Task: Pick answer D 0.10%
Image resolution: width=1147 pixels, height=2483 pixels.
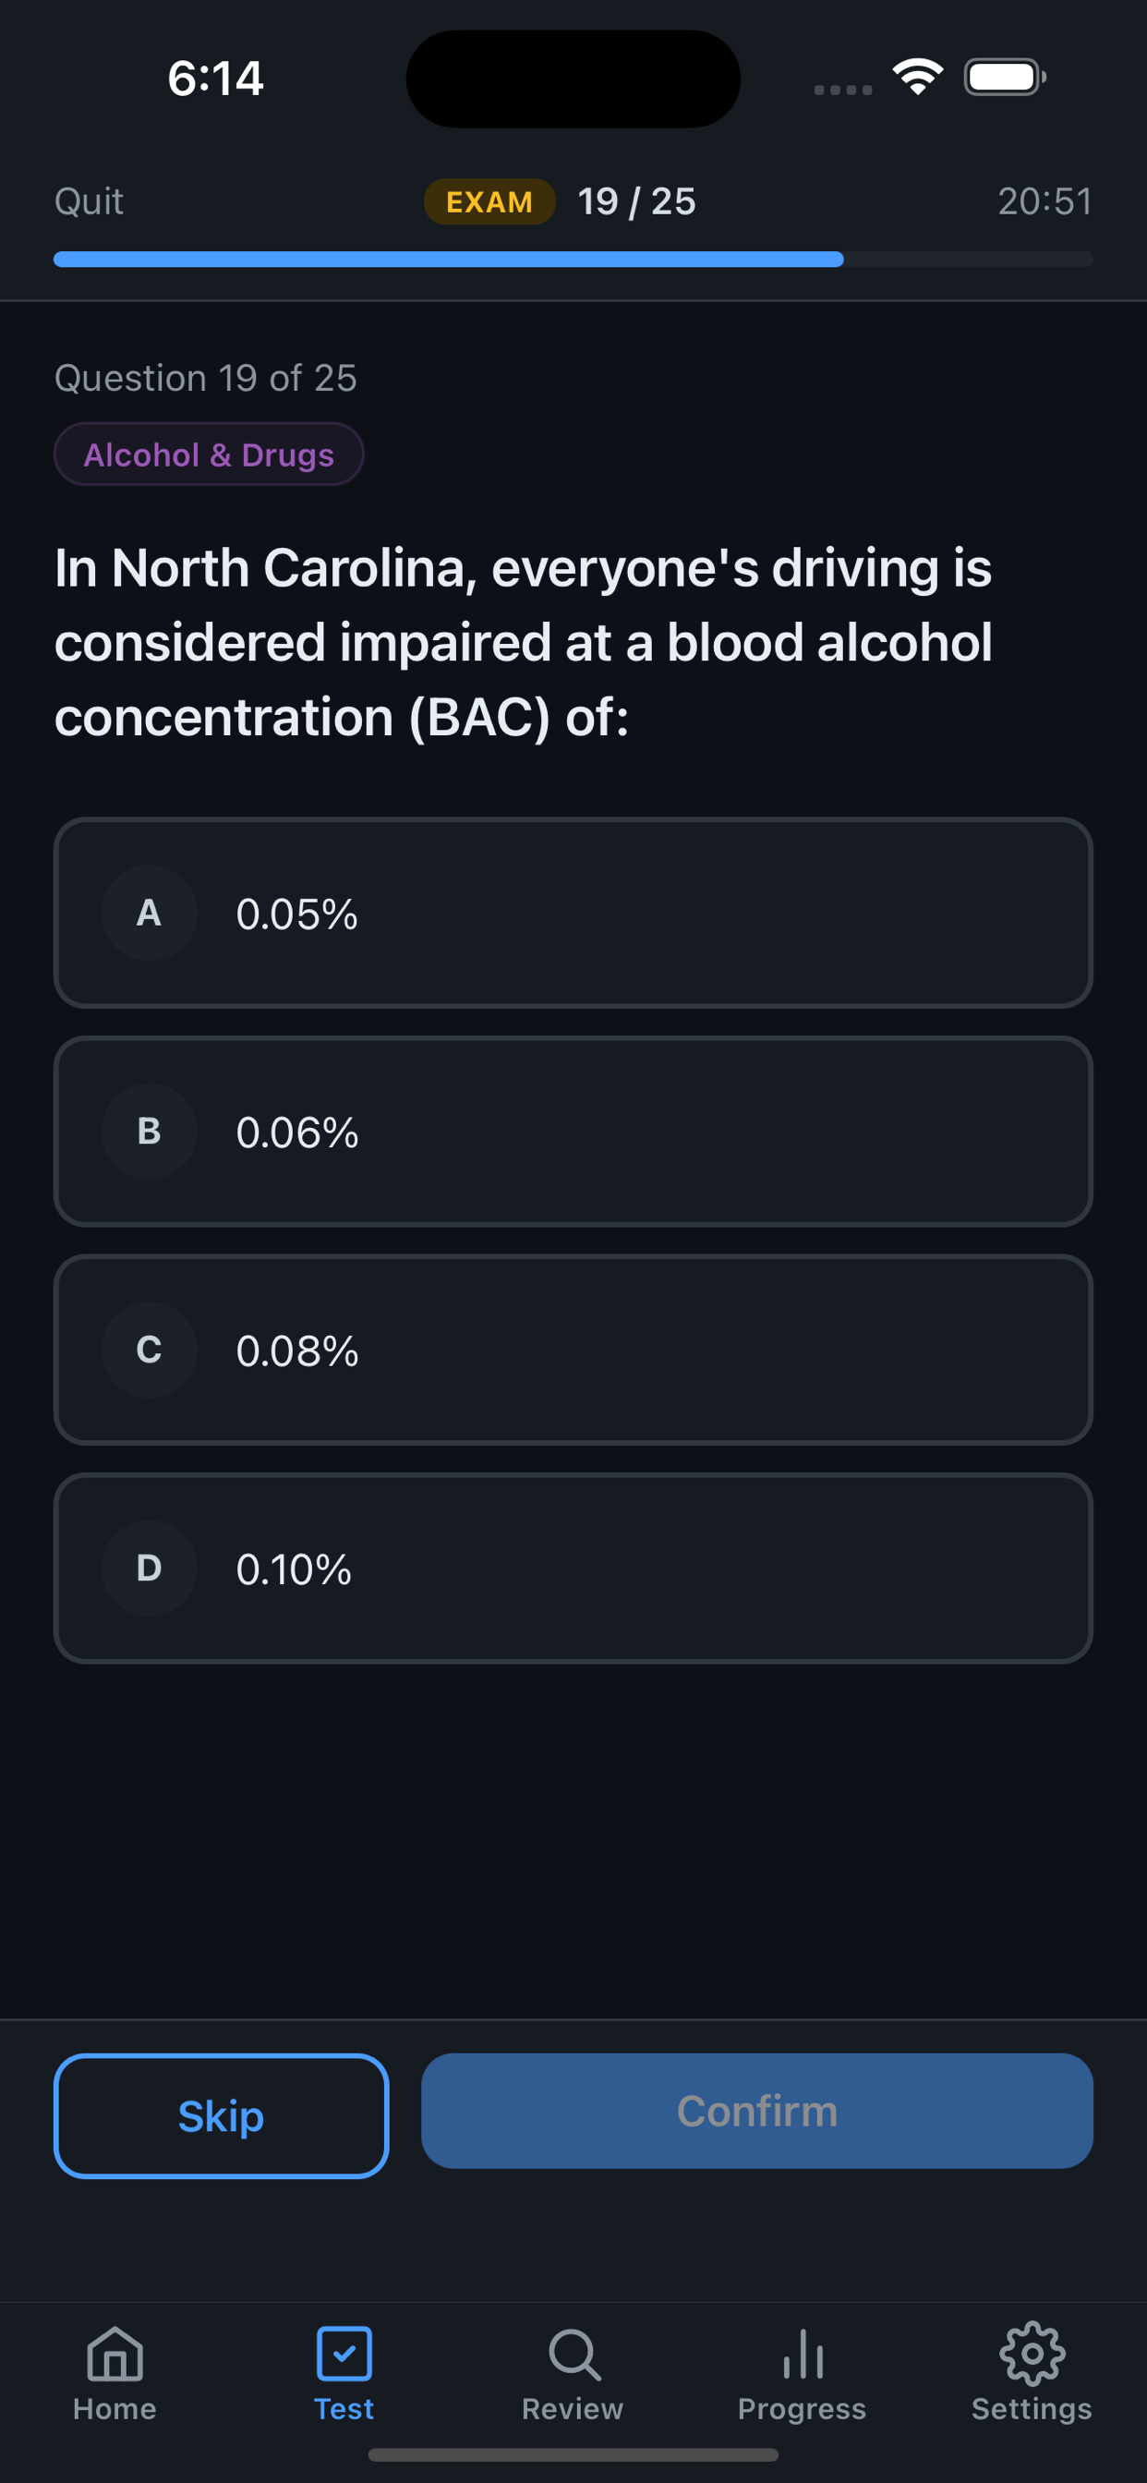Action: tap(573, 1569)
